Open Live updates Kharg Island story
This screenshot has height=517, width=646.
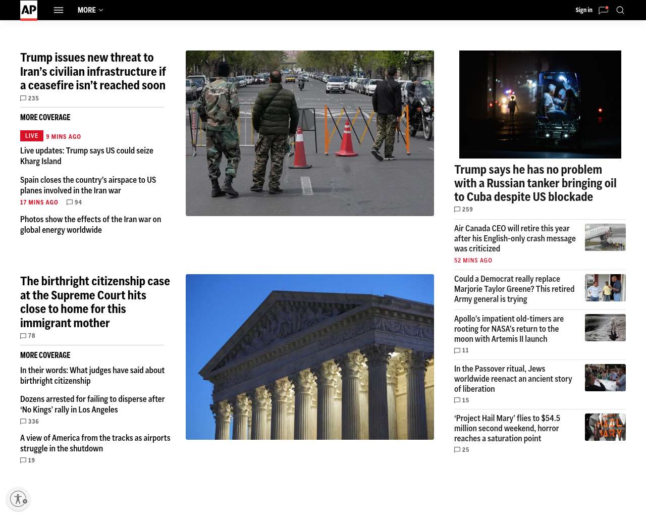pyautogui.click(x=86, y=156)
